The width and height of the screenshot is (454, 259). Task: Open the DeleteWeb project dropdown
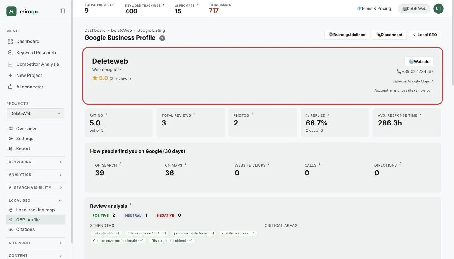tap(36, 113)
